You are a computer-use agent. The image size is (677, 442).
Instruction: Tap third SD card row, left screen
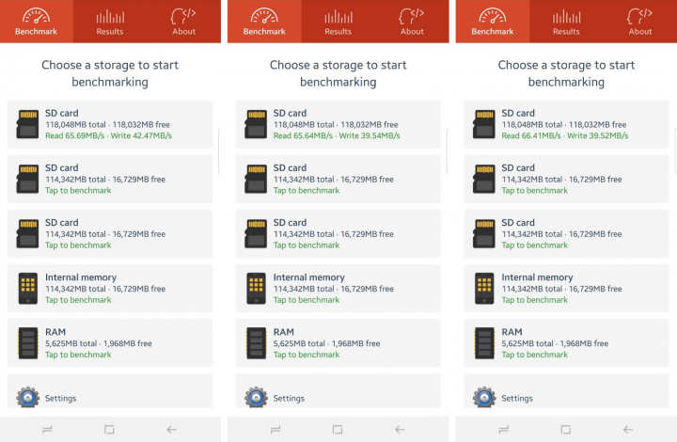tap(110, 233)
